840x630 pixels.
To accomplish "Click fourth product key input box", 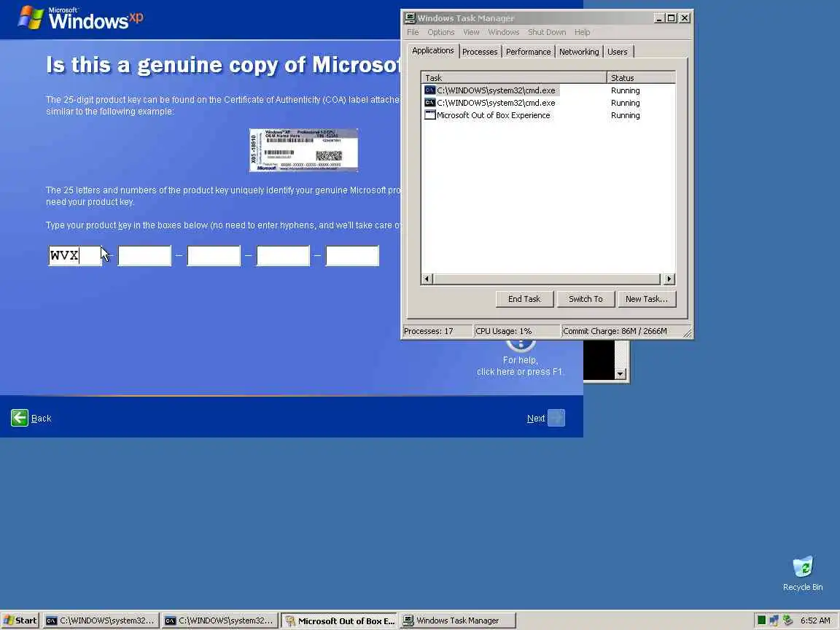I will (283, 255).
